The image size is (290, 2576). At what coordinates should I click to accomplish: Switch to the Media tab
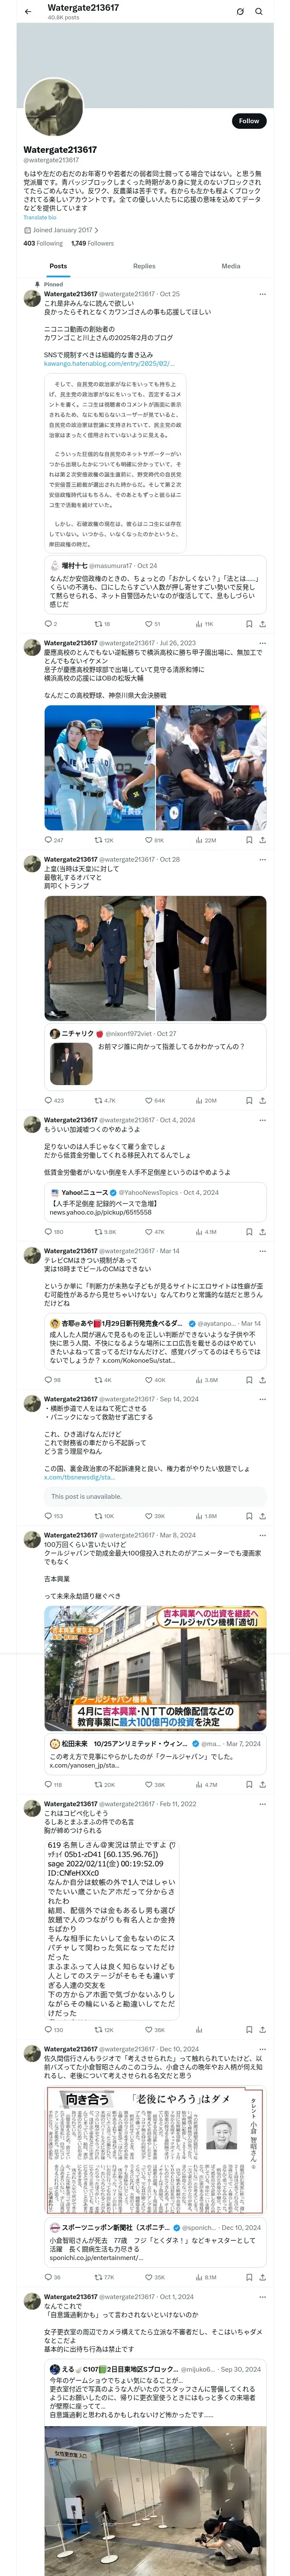pyautogui.click(x=231, y=266)
